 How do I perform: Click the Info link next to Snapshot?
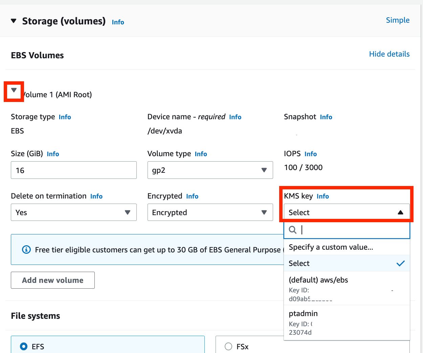coord(326,117)
